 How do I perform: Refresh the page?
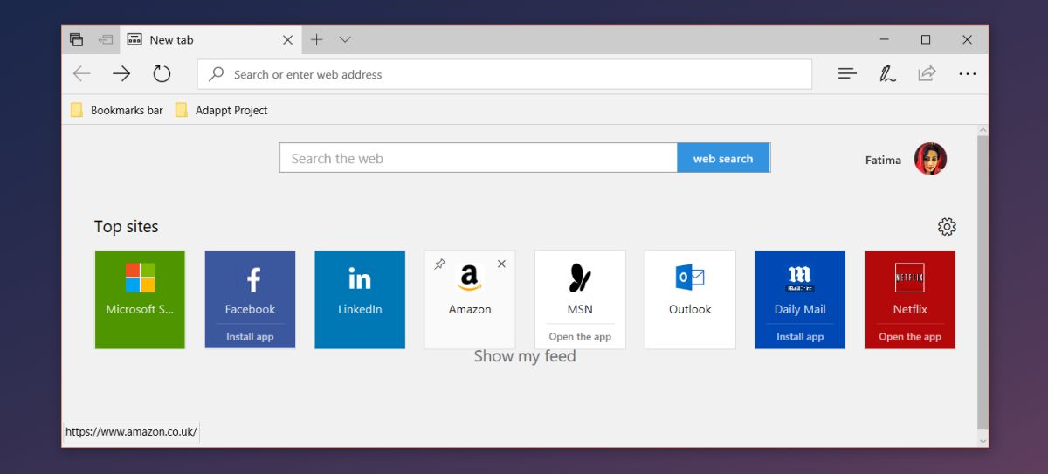[x=162, y=74]
